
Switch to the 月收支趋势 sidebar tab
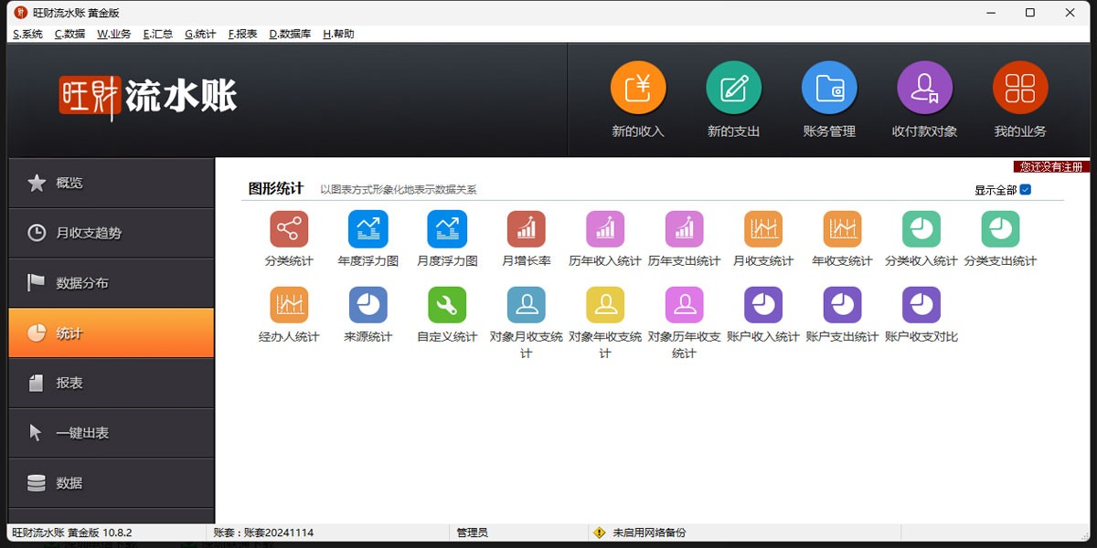pos(111,233)
